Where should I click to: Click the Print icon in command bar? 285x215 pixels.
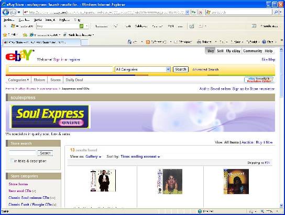(x=199, y=42)
